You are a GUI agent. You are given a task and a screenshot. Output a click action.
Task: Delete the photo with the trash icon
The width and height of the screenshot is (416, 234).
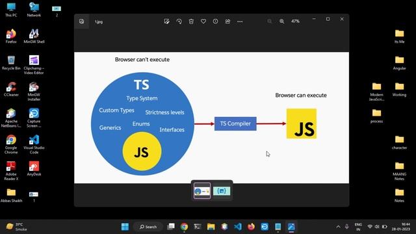(x=191, y=21)
